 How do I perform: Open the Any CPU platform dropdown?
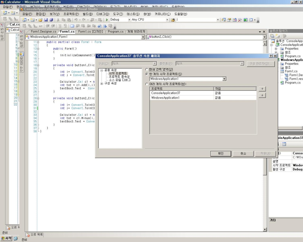coord(167,20)
